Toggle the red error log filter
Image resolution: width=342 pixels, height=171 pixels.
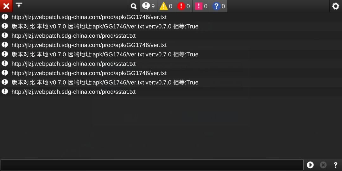[184, 6]
